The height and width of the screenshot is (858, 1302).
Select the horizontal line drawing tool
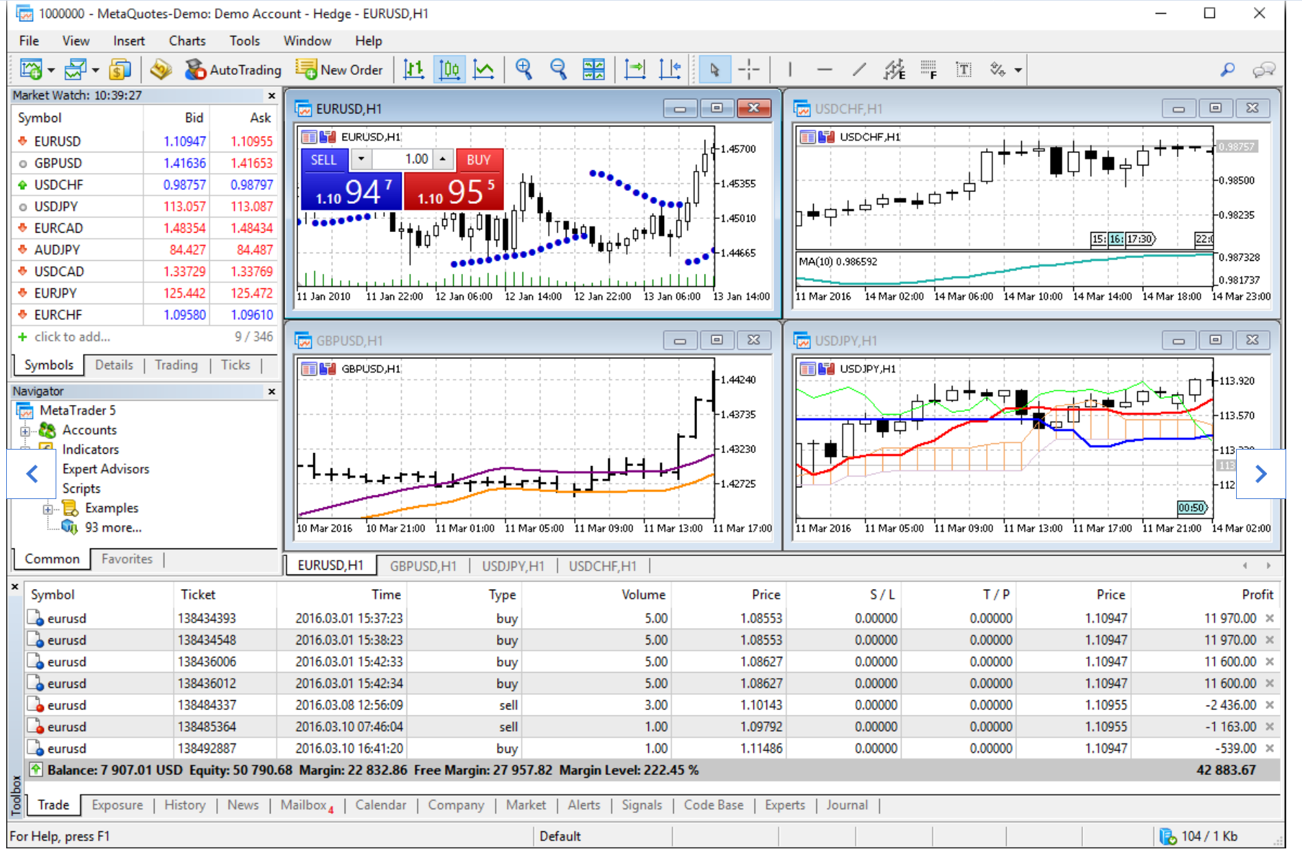[x=825, y=69]
